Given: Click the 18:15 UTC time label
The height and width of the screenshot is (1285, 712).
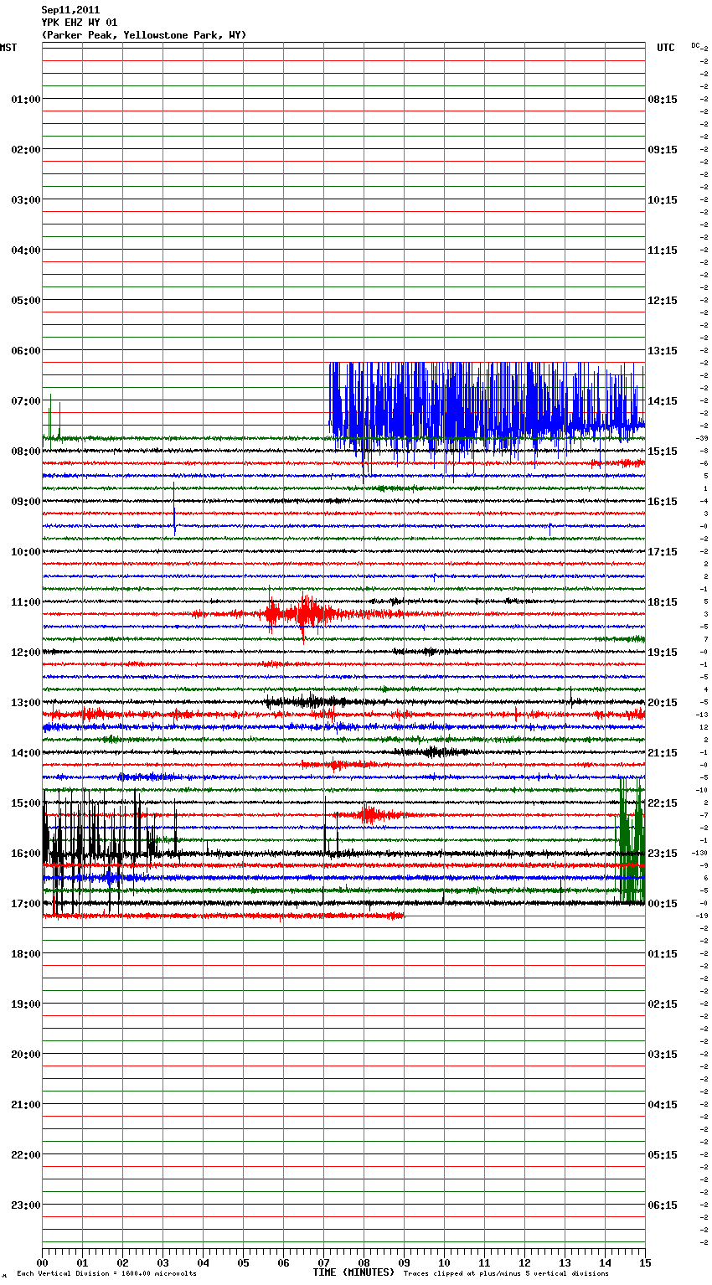Looking at the screenshot, I should click(663, 602).
